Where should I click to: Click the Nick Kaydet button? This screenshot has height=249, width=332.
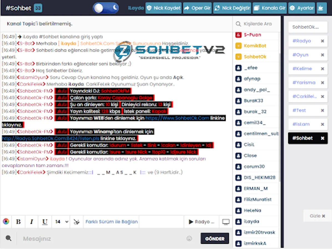tap(163, 8)
